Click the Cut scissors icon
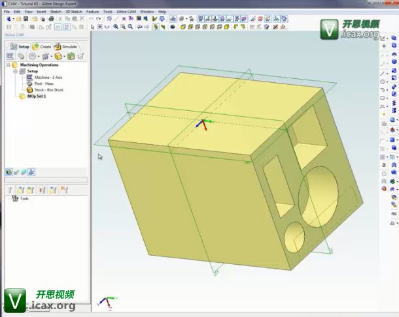Viewport: 399px width, 317px height. (60, 19)
